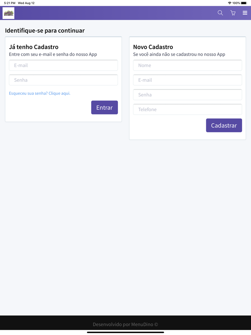Click the Senha field in Novo Cadastro

point(187,95)
